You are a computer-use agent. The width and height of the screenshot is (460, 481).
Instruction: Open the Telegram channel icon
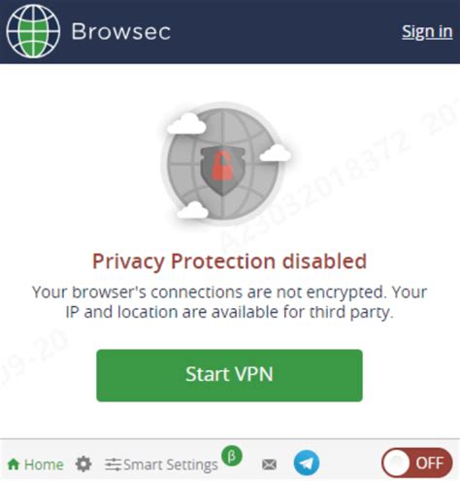pyautogui.click(x=307, y=463)
